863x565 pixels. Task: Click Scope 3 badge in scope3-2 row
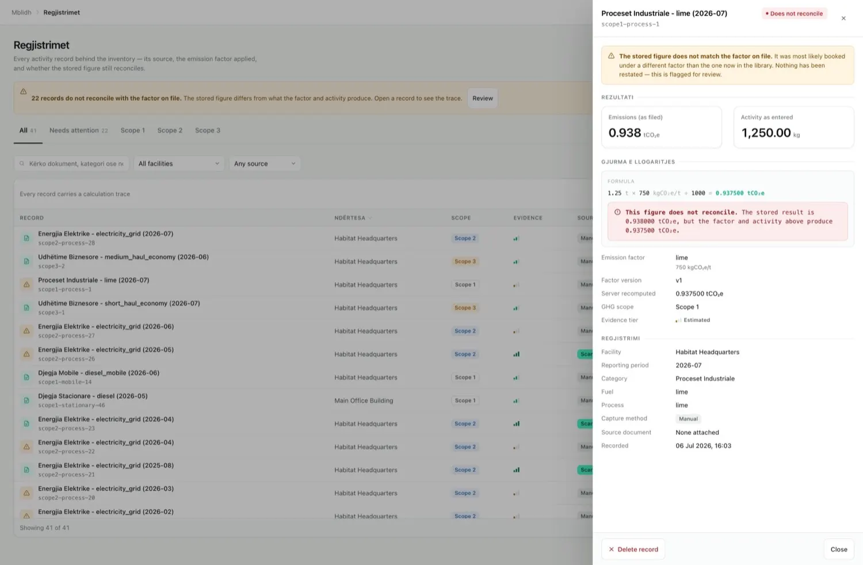[465, 262]
